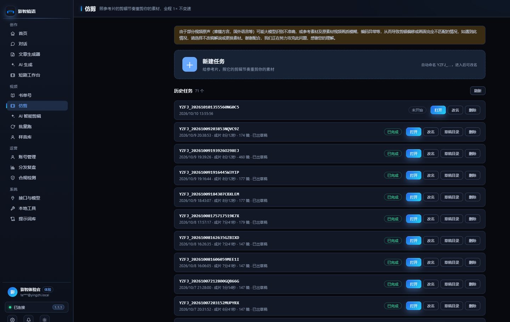Click the yellow warning notice banner
The image size is (510, 322).
click(x=330, y=35)
